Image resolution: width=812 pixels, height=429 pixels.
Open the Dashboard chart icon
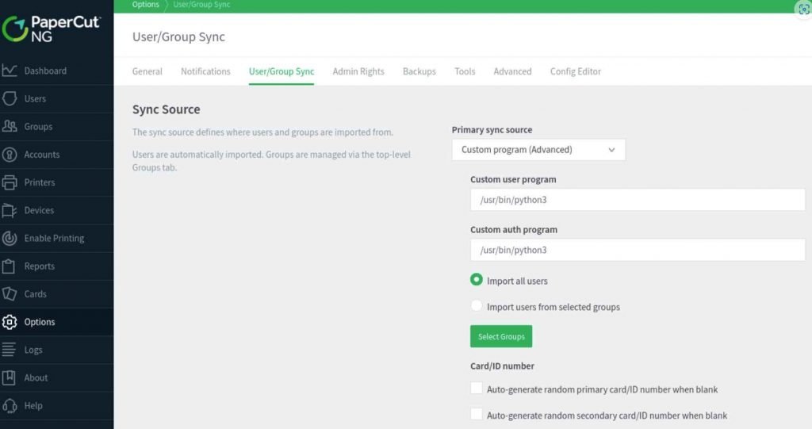tap(10, 71)
